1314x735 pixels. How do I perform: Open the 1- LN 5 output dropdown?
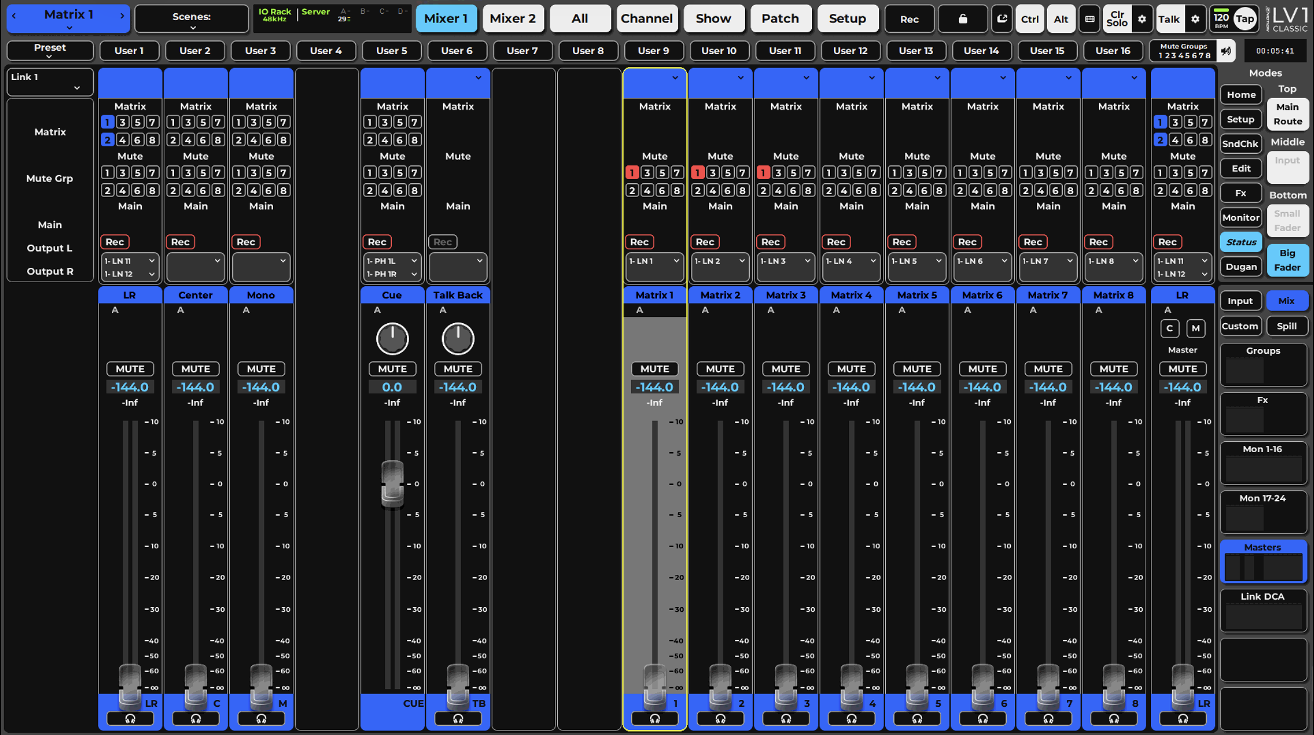click(x=917, y=262)
